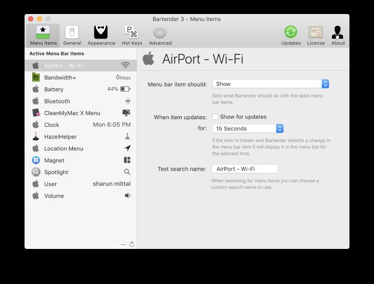Click the green Updates icon
The height and width of the screenshot is (284, 374).
click(x=291, y=32)
